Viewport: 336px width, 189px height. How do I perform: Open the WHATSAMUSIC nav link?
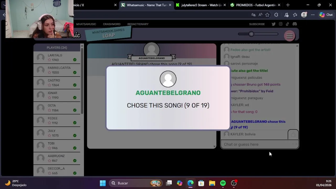(86, 24)
